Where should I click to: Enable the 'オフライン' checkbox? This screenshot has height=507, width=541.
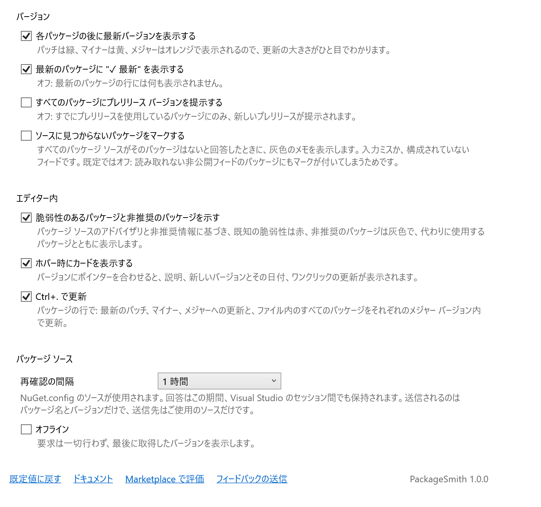click(x=26, y=429)
